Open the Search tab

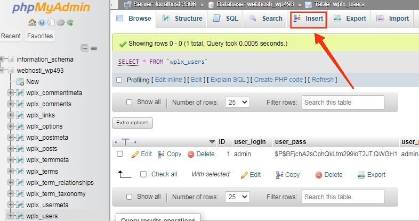tap(265, 19)
